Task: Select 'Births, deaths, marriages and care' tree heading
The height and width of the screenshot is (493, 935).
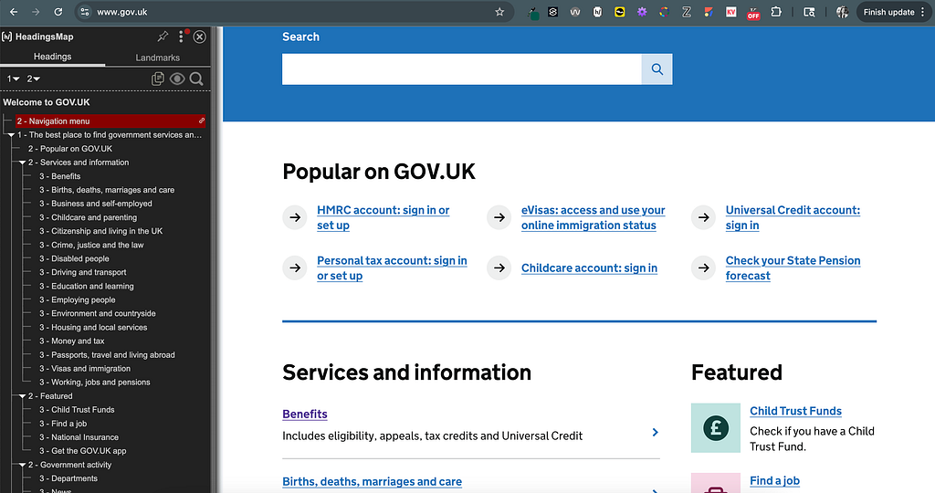Action: point(107,190)
